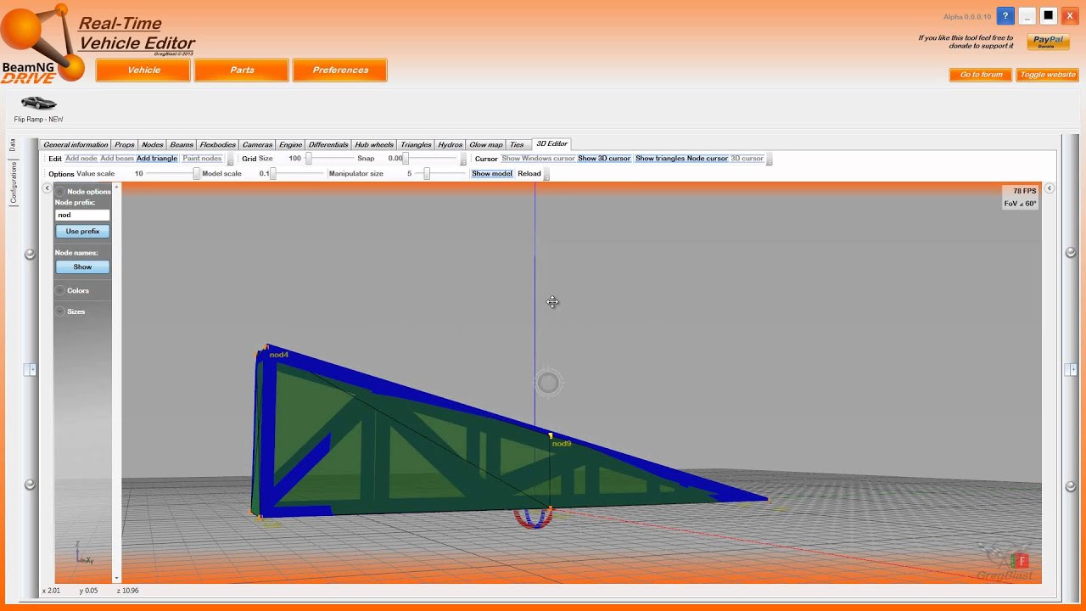1086x611 pixels.
Task: Open the Options toolbar overflow handle
Action: pos(546,175)
